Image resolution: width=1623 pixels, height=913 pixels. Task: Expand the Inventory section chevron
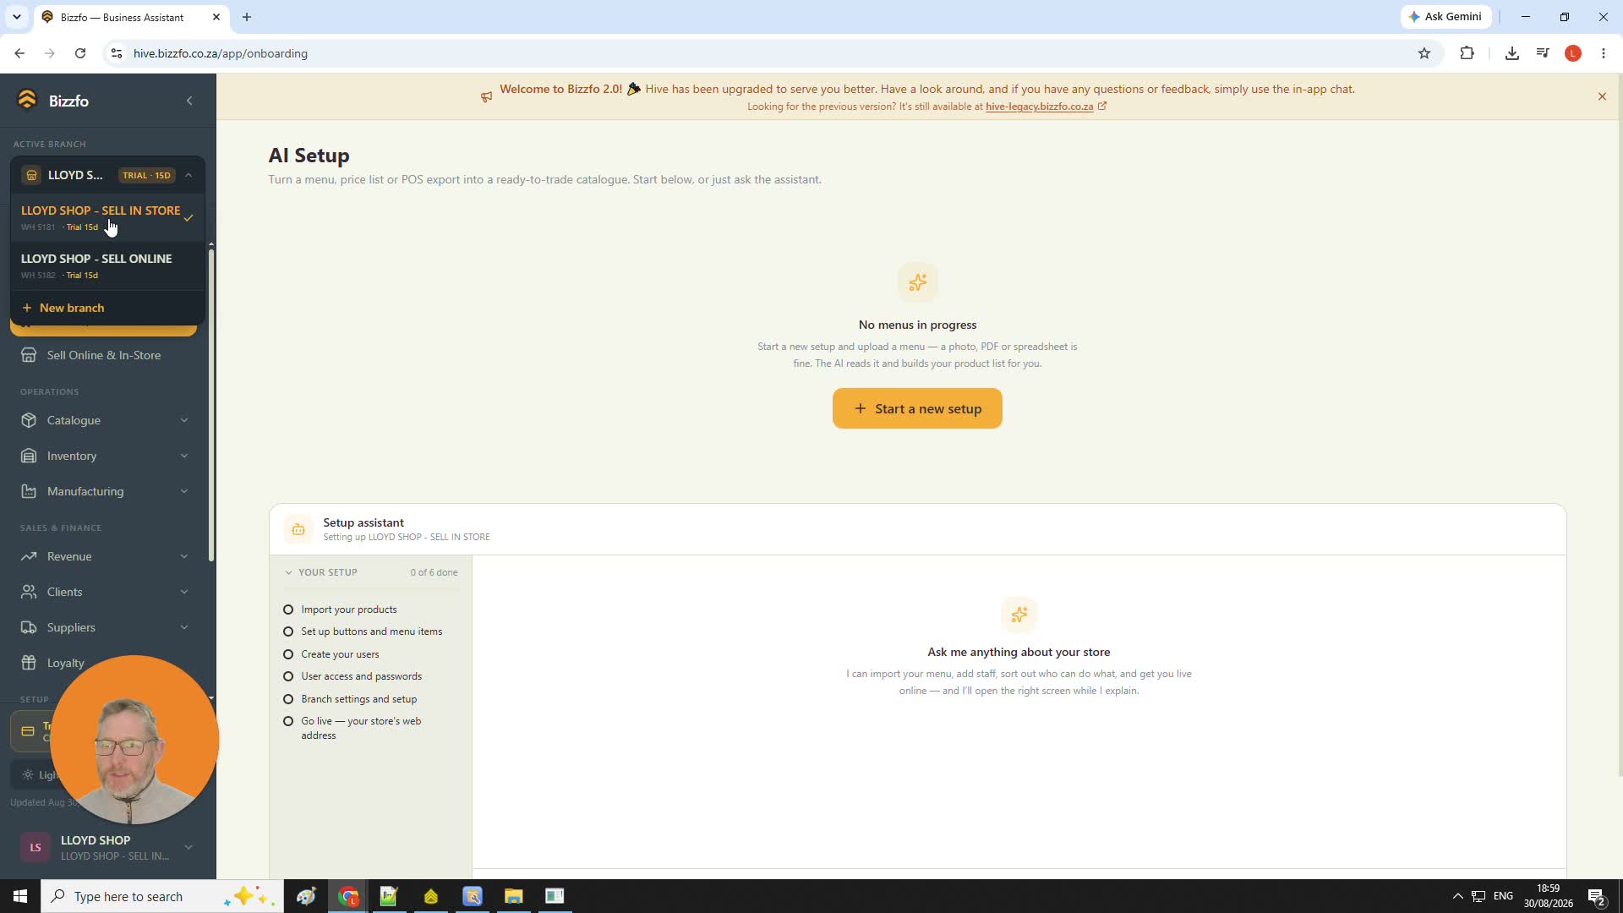click(x=184, y=456)
